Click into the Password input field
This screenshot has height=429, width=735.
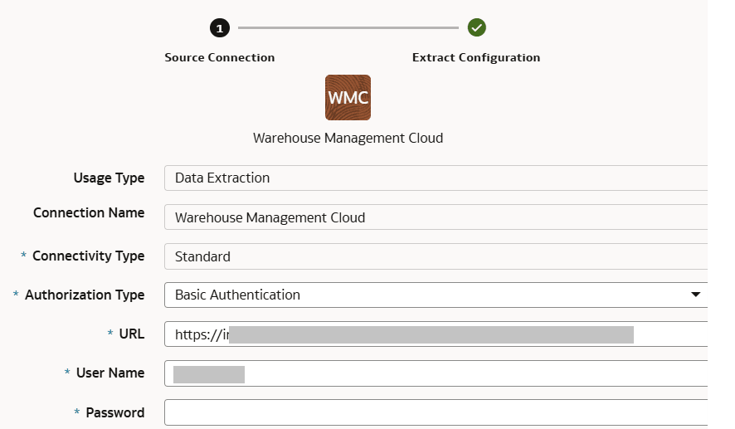pyautogui.click(x=436, y=412)
